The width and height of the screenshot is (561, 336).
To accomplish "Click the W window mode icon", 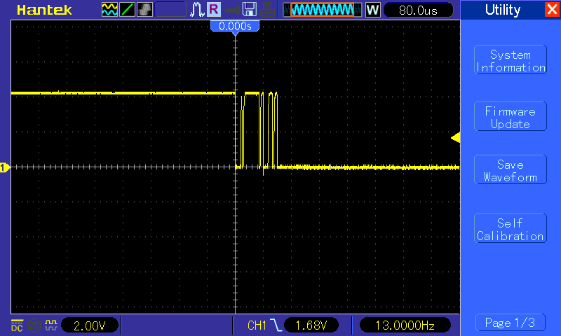I will 372,10.
